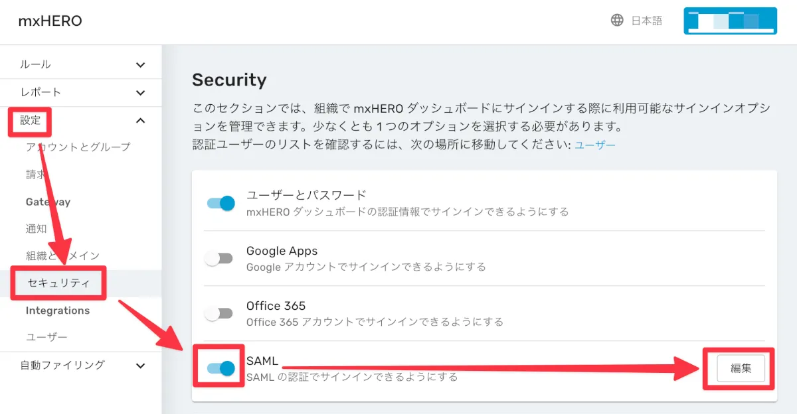Go to 通知 settings
Screen dimensions: 797x414
[x=37, y=229]
